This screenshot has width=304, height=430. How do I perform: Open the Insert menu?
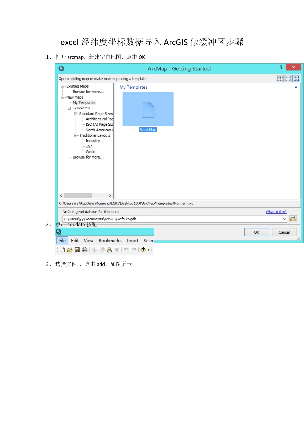[x=132, y=241]
